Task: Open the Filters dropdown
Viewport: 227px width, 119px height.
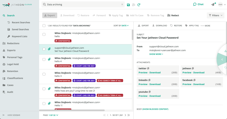Action: click(x=215, y=15)
